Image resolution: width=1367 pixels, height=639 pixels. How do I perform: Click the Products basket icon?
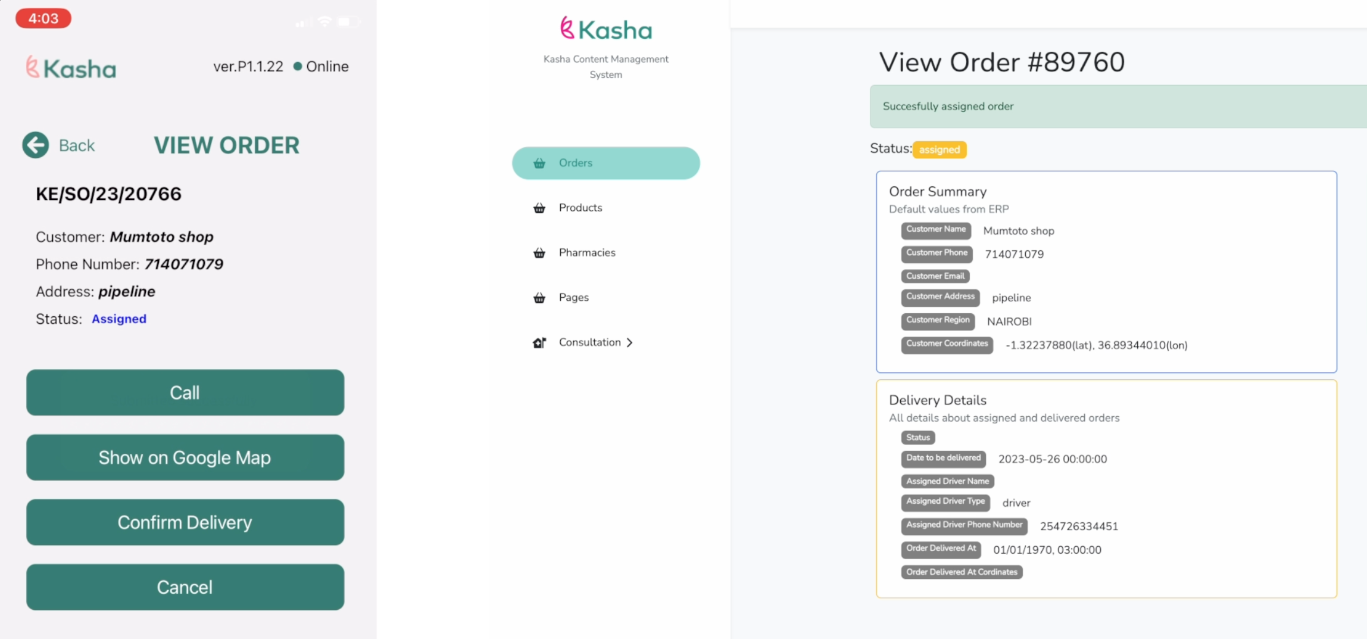point(539,208)
